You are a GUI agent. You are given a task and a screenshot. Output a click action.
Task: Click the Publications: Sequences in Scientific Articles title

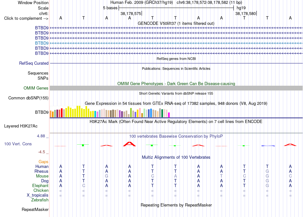tap(176, 69)
